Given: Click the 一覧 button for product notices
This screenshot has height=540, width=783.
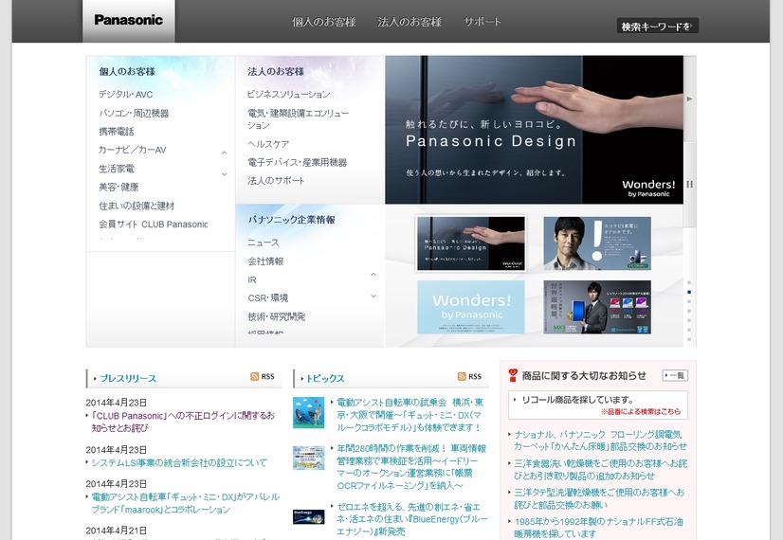Looking at the screenshot, I should 675,375.
